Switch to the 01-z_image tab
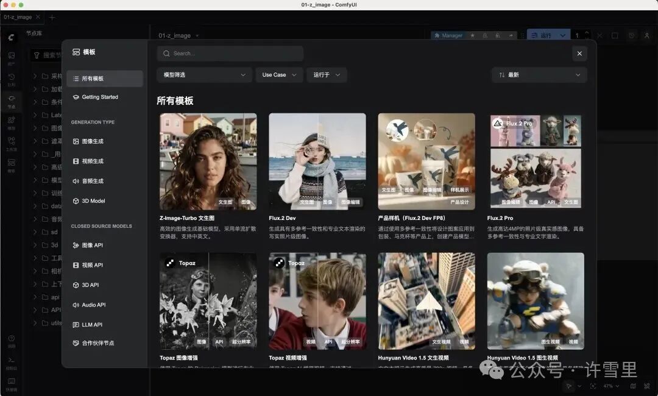The width and height of the screenshot is (658, 396). pos(18,17)
